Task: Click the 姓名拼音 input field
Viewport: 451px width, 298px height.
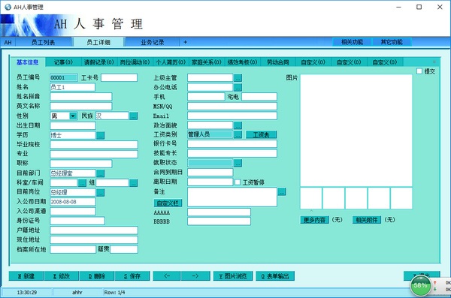Action: coord(81,97)
